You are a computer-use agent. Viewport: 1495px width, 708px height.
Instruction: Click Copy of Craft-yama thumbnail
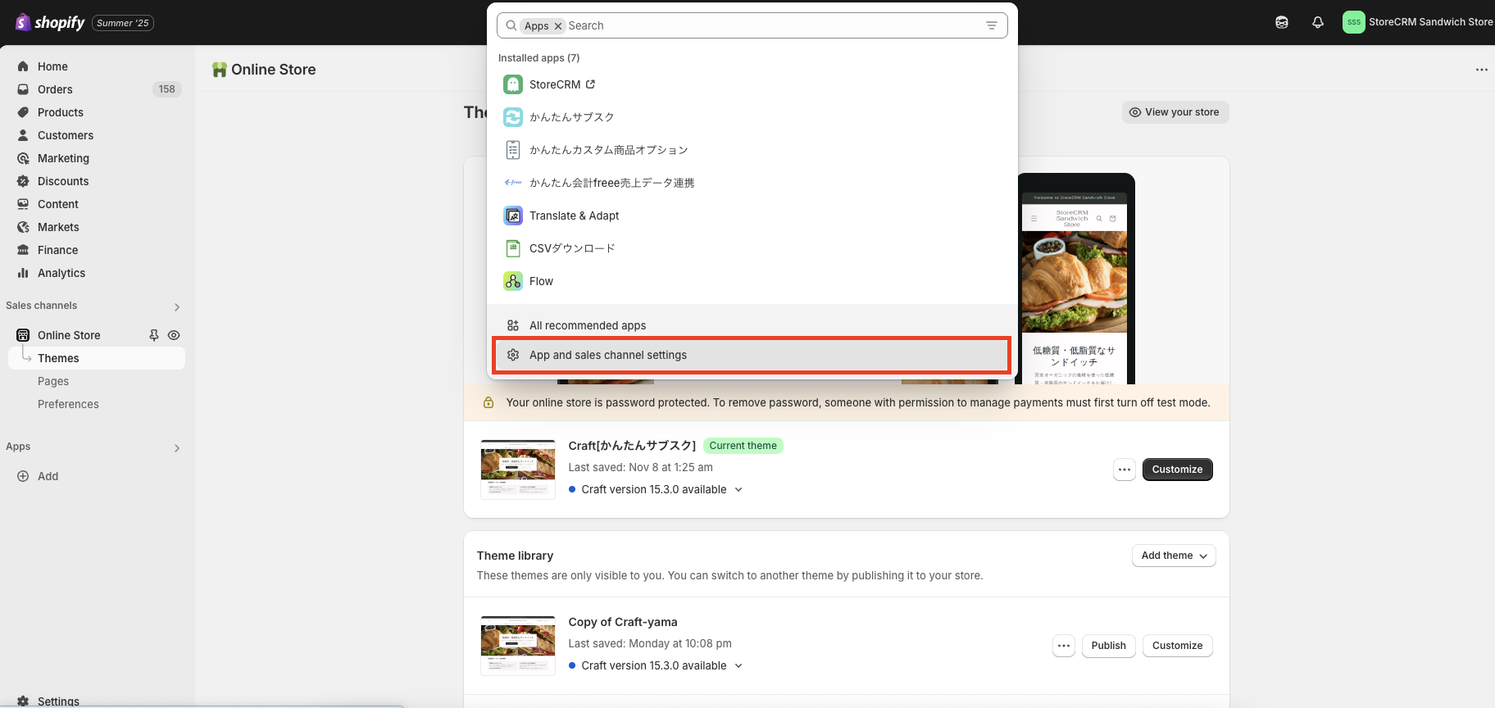518,646
